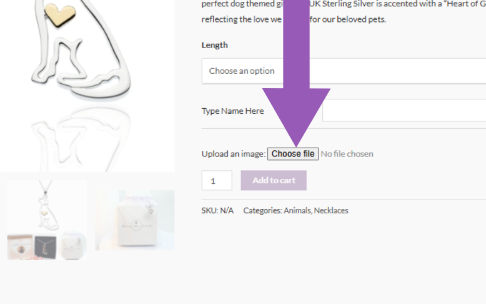Select the gift box thumbnail
This screenshot has height=304, width=486.
pos(135,220)
